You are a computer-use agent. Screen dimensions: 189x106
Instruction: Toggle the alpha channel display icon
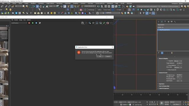(x=40, y=23)
